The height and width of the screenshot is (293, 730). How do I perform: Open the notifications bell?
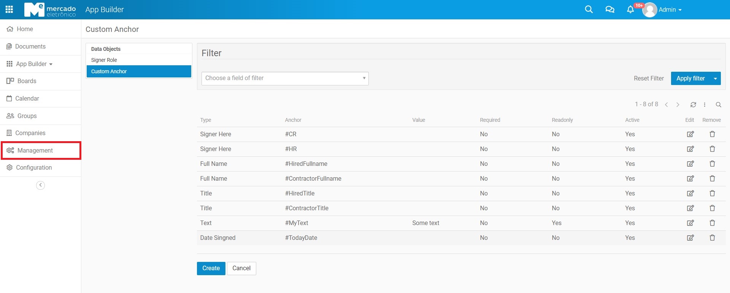(x=630, y=9)
